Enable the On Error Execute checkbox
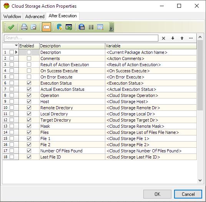Image resolution: width=206 pixels, height=202 pixels. (x=29, y=77)
